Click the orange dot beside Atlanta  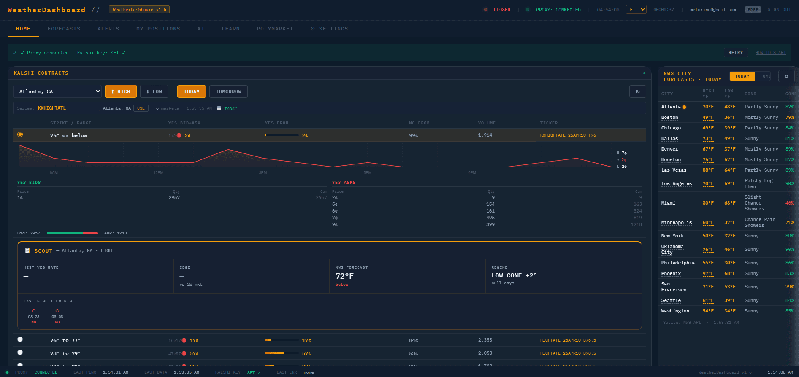pyautogui.click(x=684, y=107)
